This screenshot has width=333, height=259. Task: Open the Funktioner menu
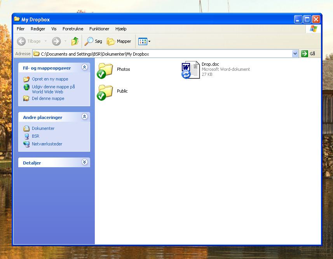[99, 29]
